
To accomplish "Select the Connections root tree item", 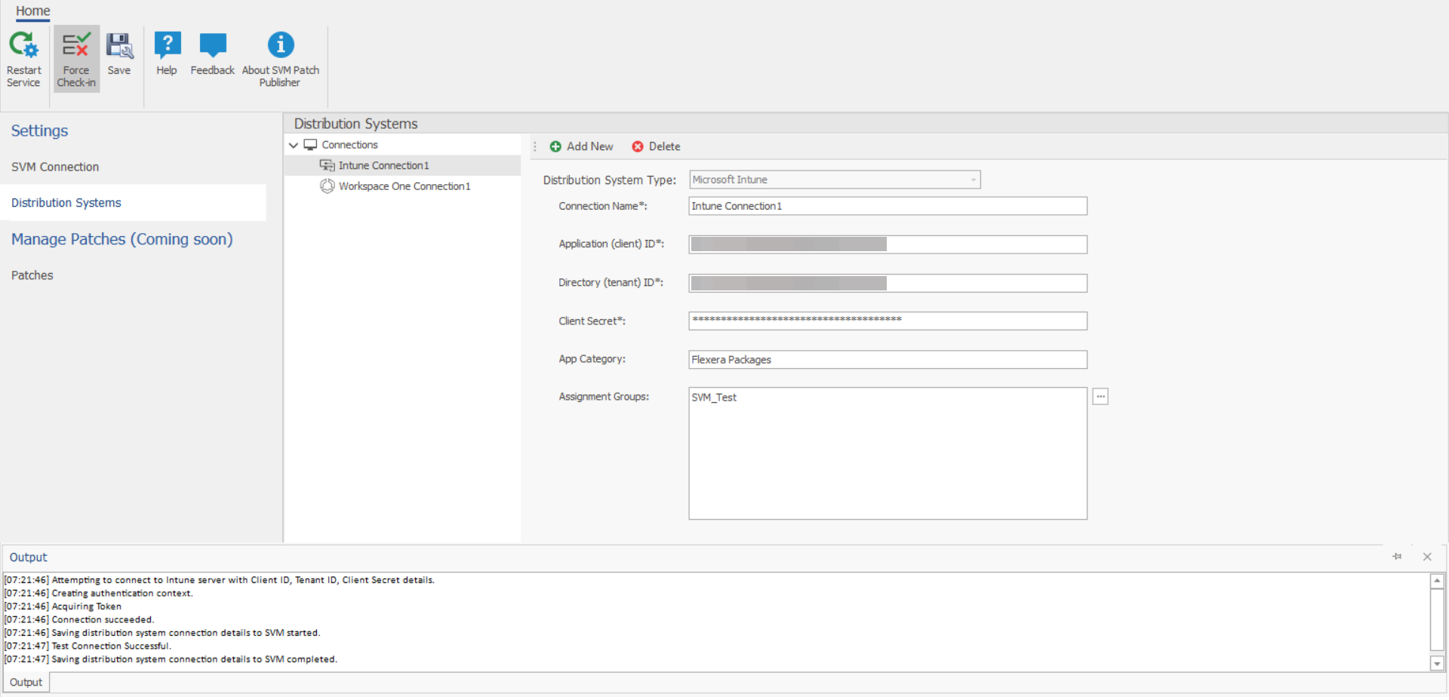I will [x=349, y=145].
